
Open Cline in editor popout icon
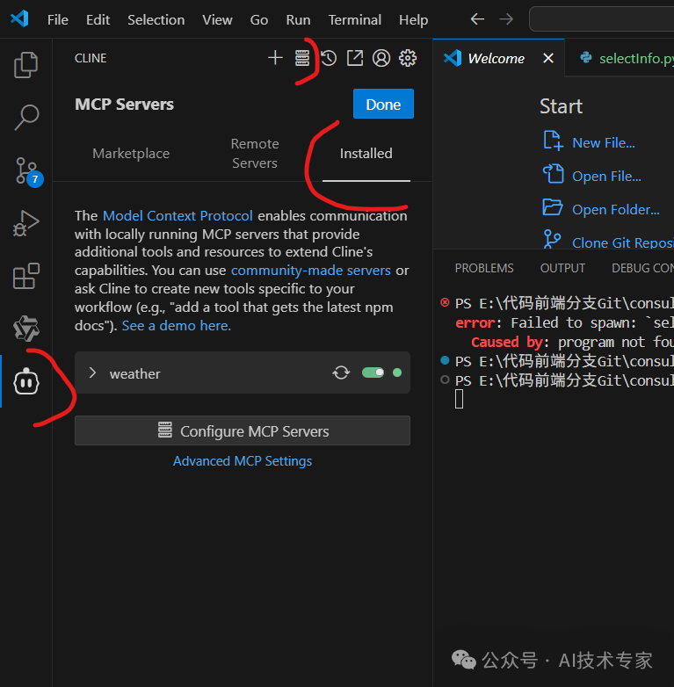tap(355, 58)
